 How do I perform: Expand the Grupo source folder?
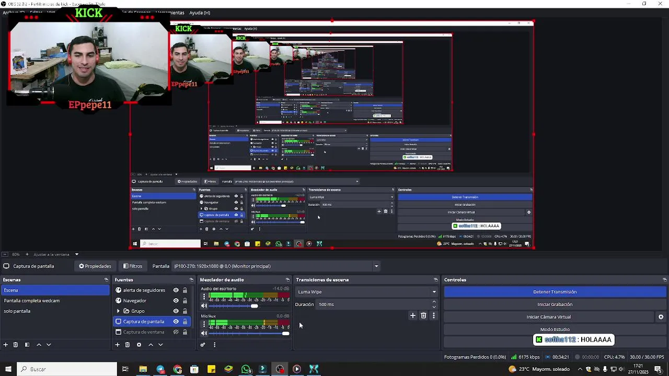[x=118, y=311]
